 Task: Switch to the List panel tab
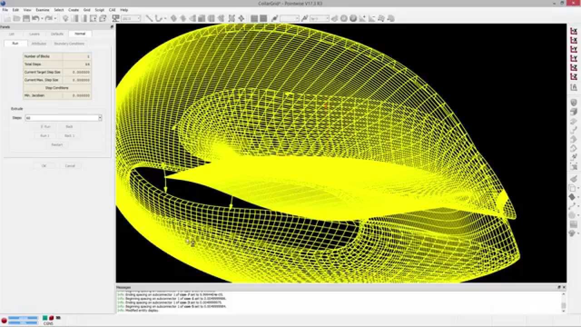click(x=12, y=34)
